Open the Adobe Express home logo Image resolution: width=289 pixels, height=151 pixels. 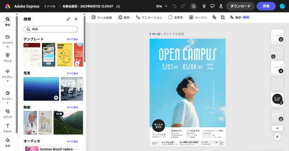(7, 6)
